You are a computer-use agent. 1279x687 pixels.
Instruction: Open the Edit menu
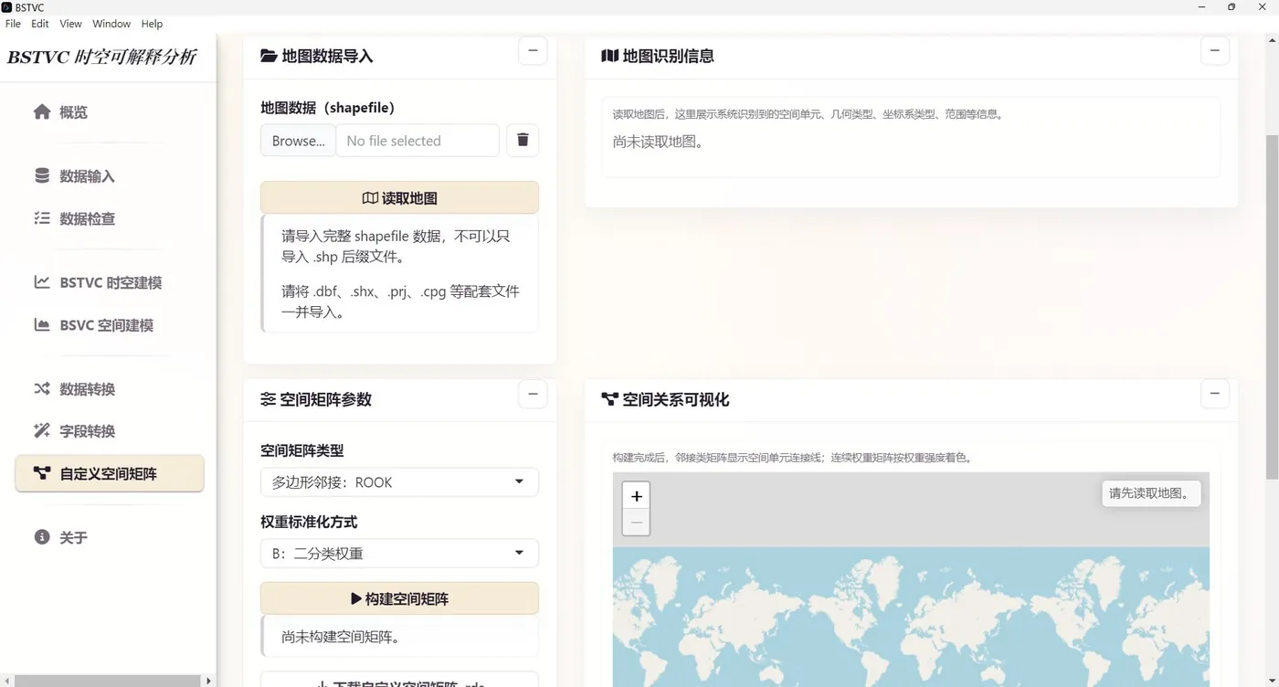coord(40,24)
